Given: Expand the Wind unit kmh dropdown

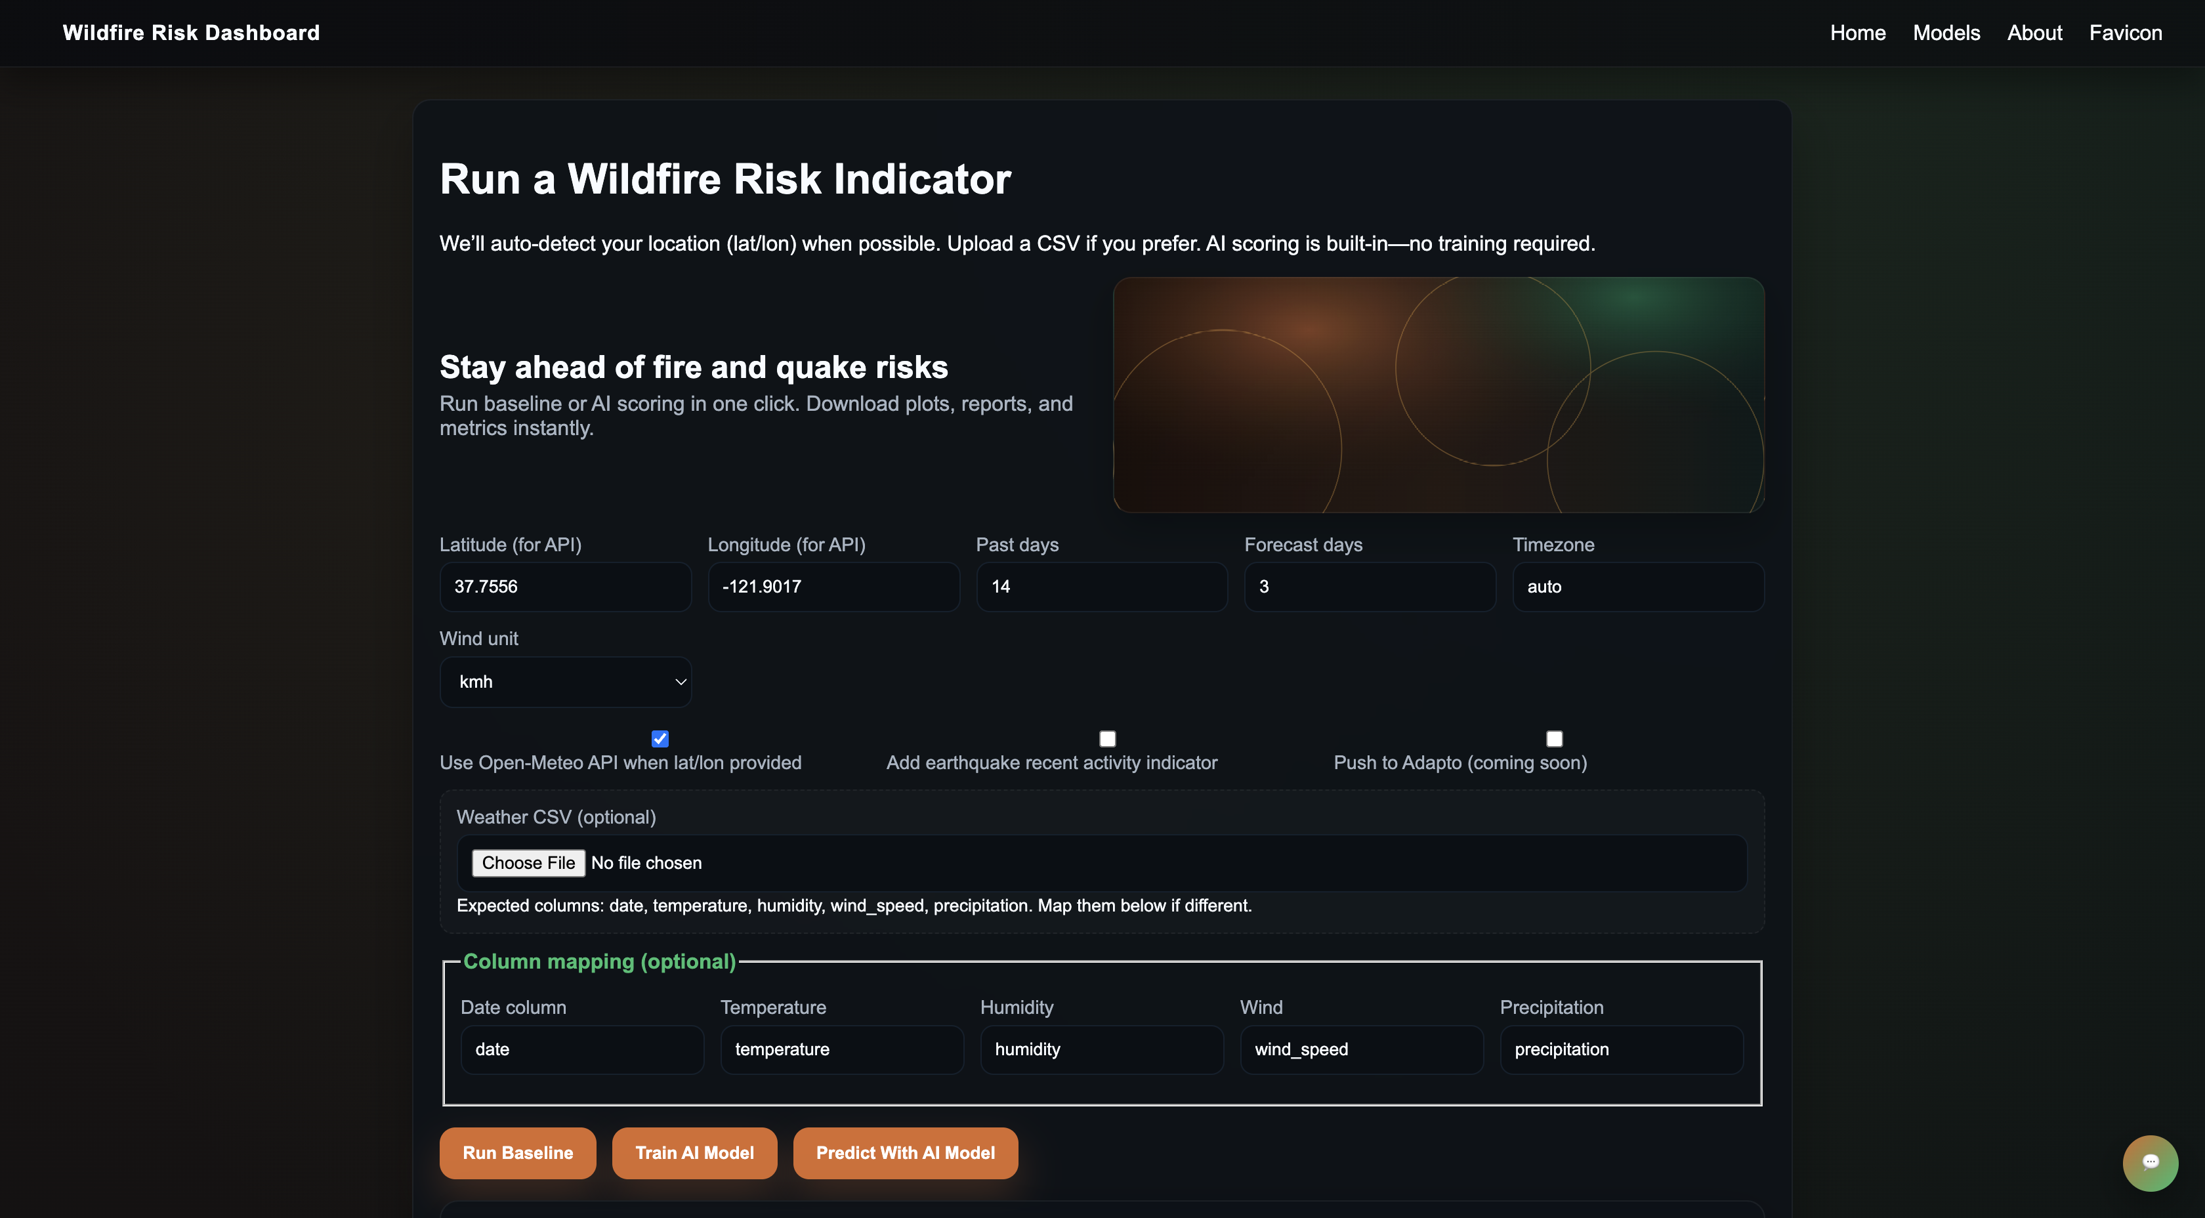Looking at the screenshot, I should pos(565,681).
